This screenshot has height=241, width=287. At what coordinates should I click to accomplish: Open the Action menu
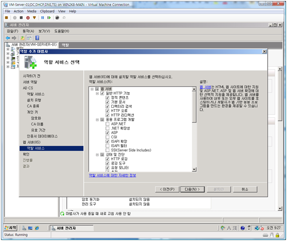click(18, 11)
